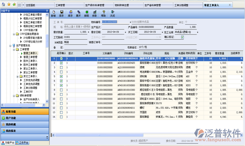The height and width of the screenshot is (146, 245).
Task: Click the 关闭 (close) toolbar icon
Action: click(112, 14)
